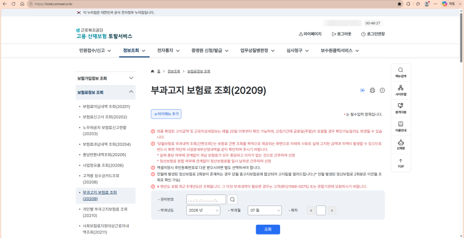Viewport: 464px width, 238px height.
Task: Open the 부과월 dropdown showing 07 월
Action: click(x=264, y=211)
